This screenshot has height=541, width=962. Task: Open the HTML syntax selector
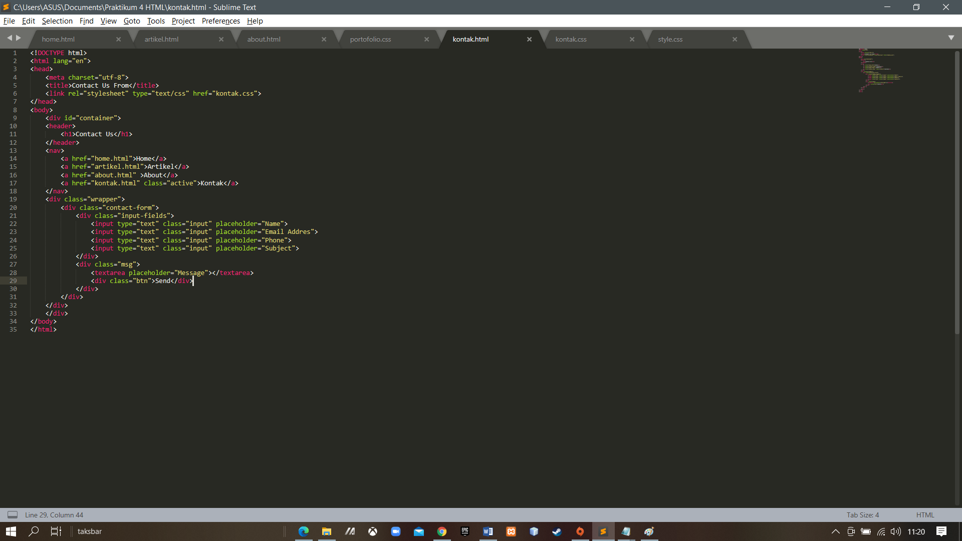[924, 514]
